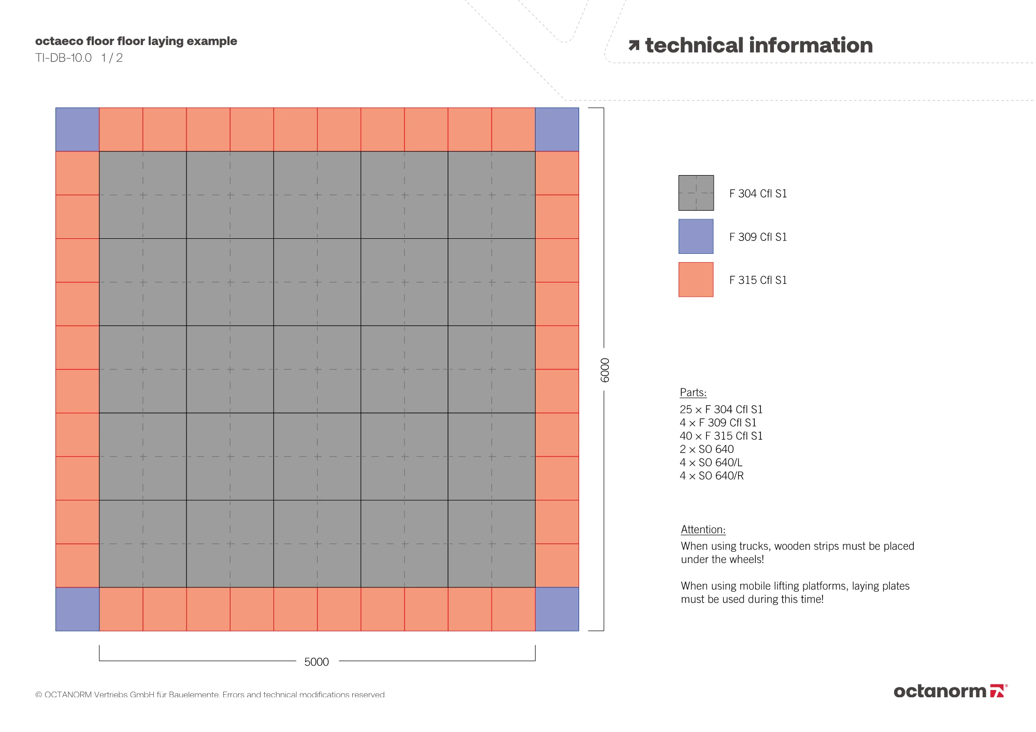Click the blue F 309 legend swatch
The image size is (1036, 732).
point(696,236)
